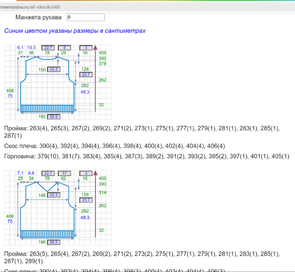Click the neck depth field showing 5
This screenshot has width=295, height=272.
[x=65, y=48]
